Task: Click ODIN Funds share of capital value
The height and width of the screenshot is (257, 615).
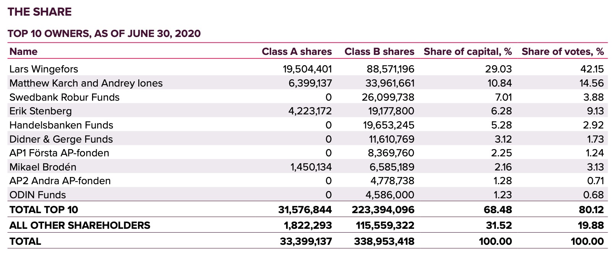Action: click(x=502, y=195)
